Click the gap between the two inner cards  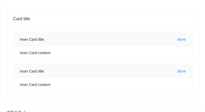click(x=103, y=62)
